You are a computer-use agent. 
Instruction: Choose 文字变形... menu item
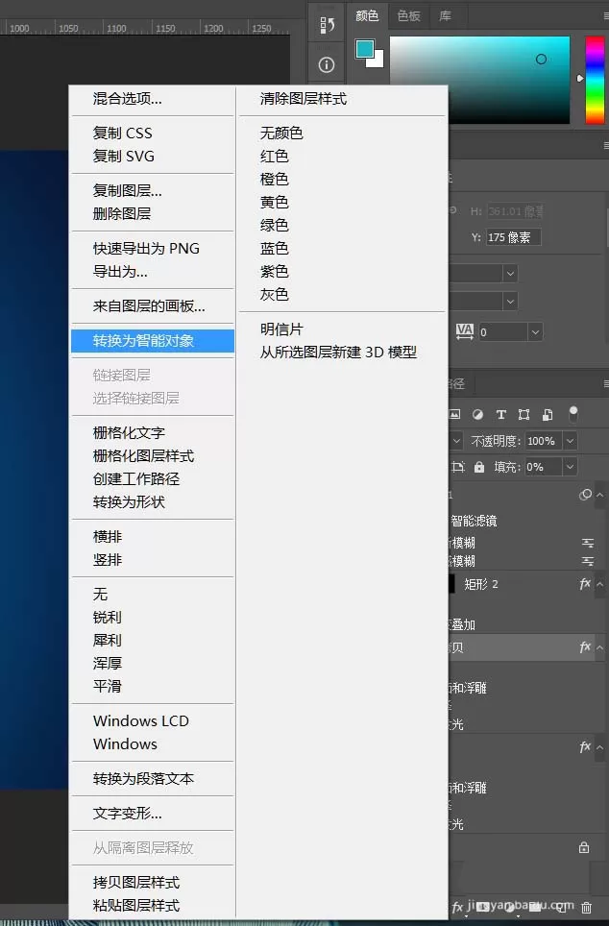[x=153, y=814]
